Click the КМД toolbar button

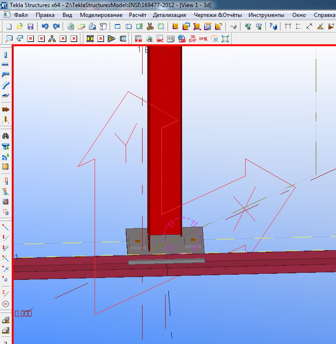(204, 39)
